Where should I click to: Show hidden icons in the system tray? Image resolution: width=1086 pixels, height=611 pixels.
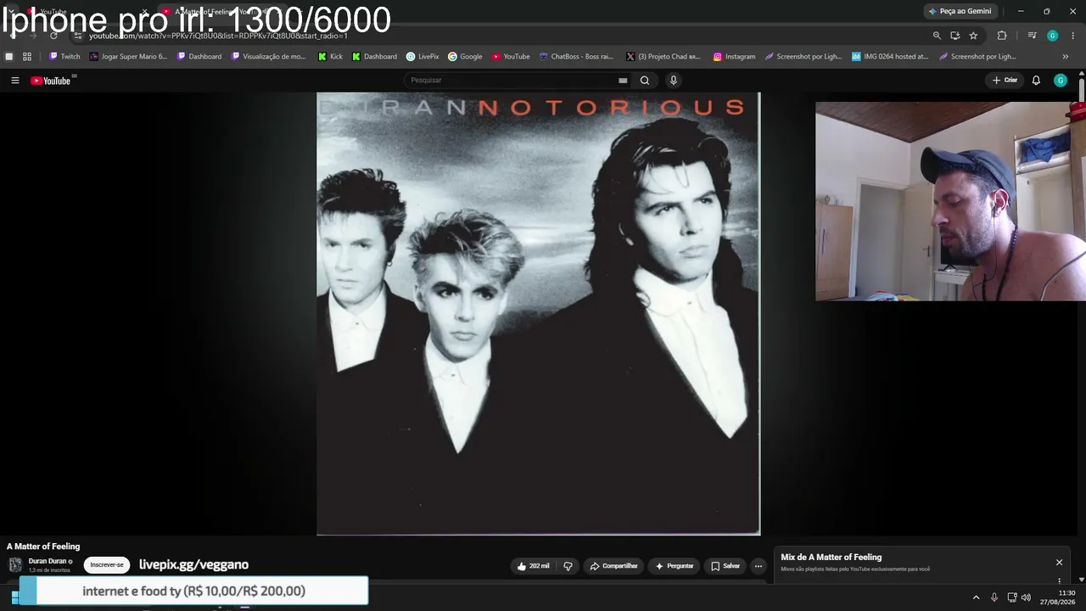[x=976, y=597]
